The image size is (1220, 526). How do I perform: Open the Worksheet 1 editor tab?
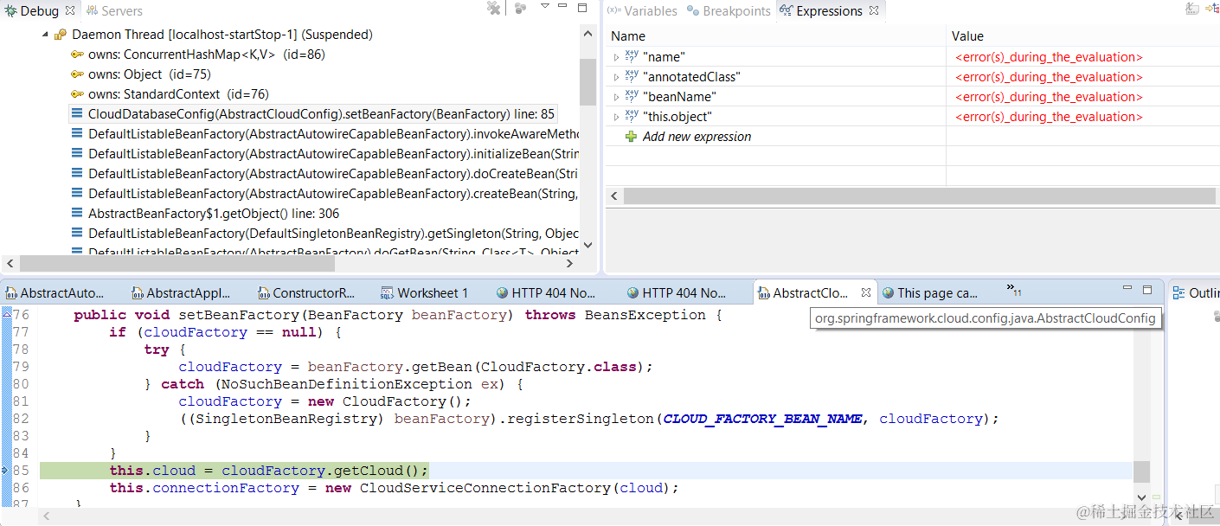[424, 292]
